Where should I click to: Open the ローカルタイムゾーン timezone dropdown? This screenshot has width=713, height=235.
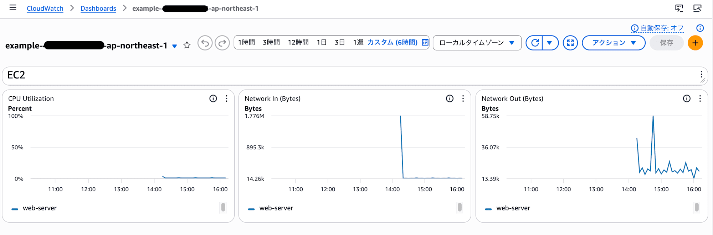click(477, 43)
